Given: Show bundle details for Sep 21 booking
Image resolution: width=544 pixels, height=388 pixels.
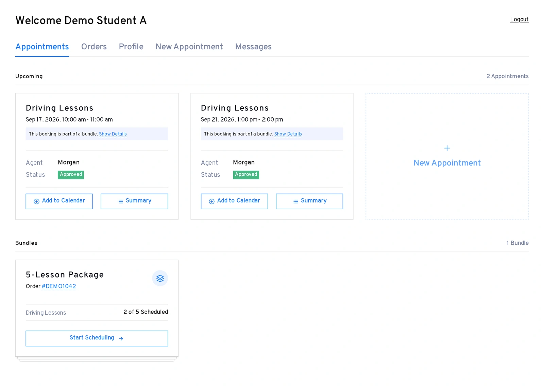Looking at the screenshot, I should coord(288,134).
